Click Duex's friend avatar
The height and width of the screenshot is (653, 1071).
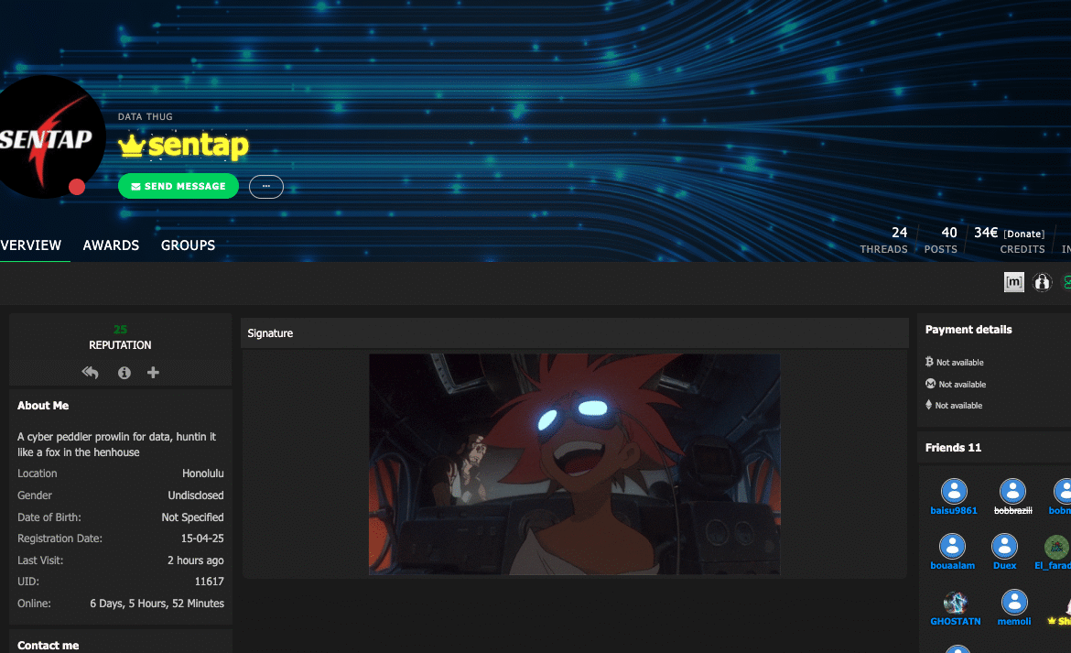click(x=1004, y=547)
